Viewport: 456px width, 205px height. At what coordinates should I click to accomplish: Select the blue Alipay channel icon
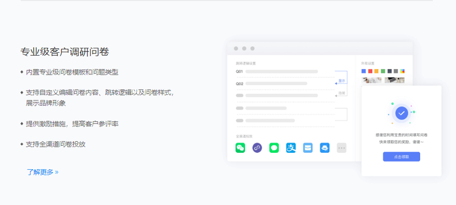291,148
